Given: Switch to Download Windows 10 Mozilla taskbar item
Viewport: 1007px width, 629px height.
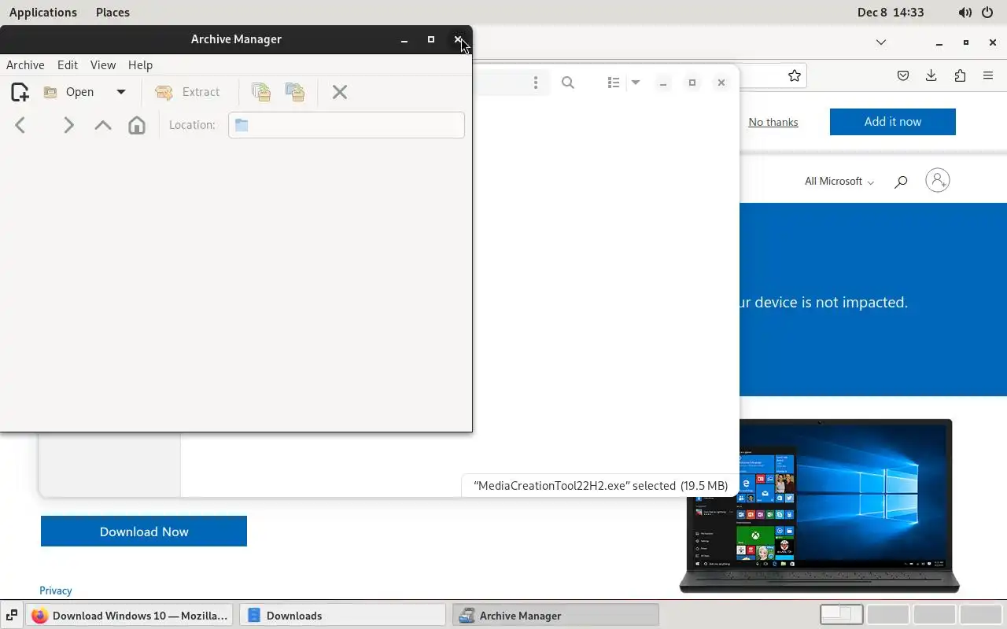Looking at the screenshot, I should pyautogui.click(x=129, y=616).
